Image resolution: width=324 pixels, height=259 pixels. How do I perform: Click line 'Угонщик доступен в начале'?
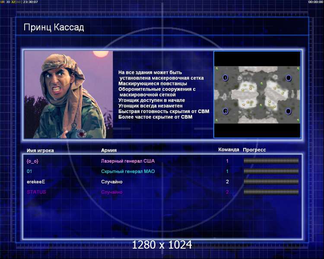click(152, 100)
